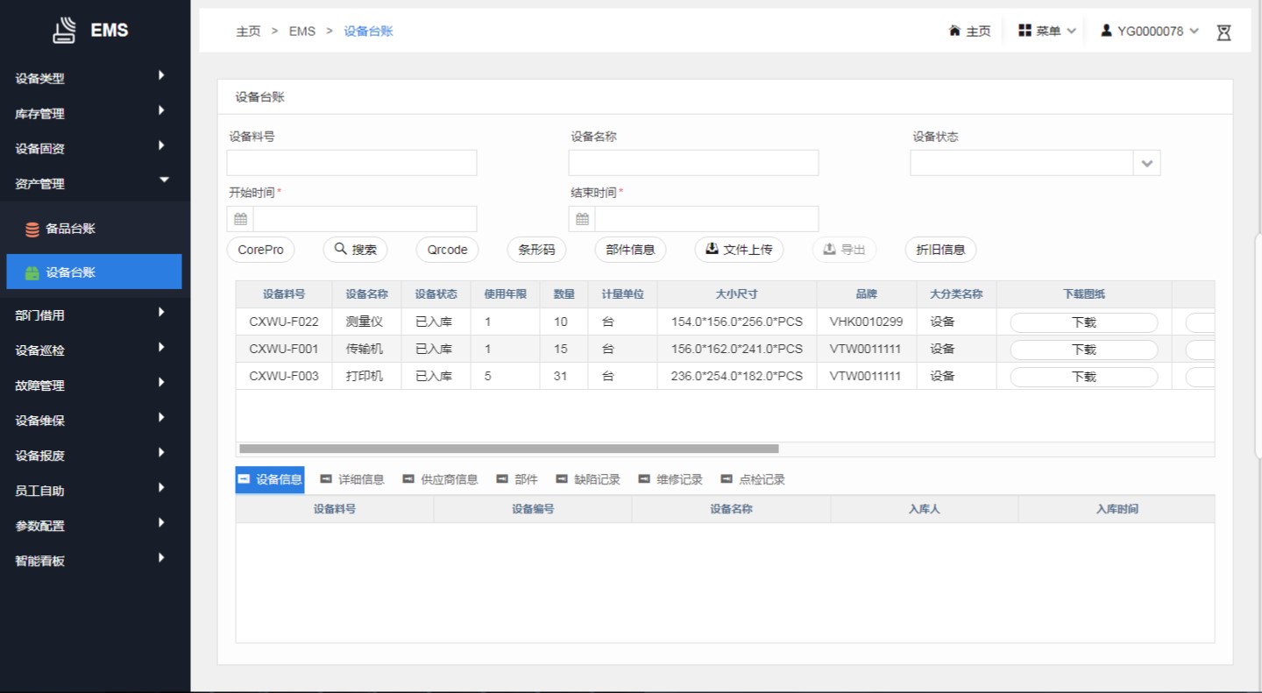Switch to the 维修记录 tab
Screen dimensions: 1262x693
(x=670, y=479)
